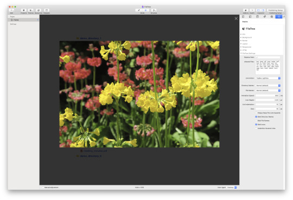Enable Always Keep File Lists Expanded
This screenshot has width=293, height=200.
(256, 113)
